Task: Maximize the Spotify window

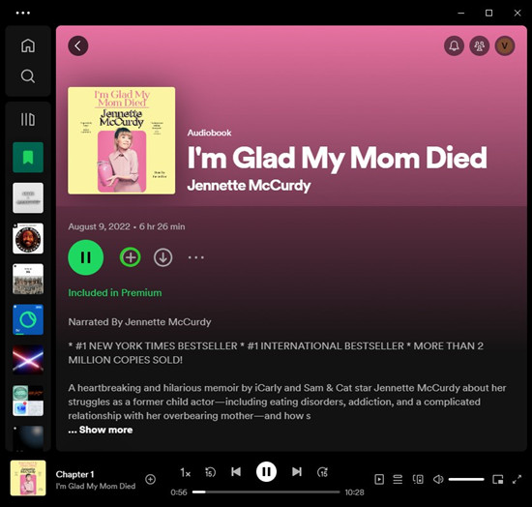Action: (x=488, y=13)
